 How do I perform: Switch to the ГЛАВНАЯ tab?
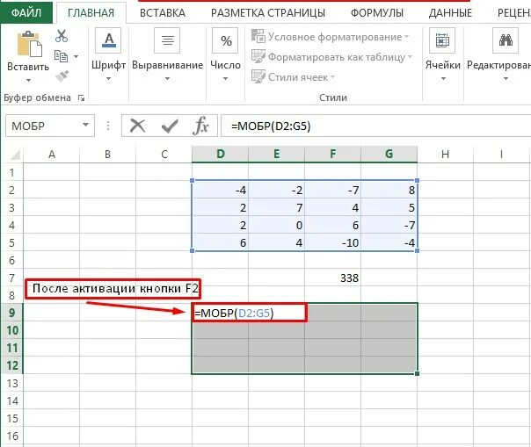point(91,13)
